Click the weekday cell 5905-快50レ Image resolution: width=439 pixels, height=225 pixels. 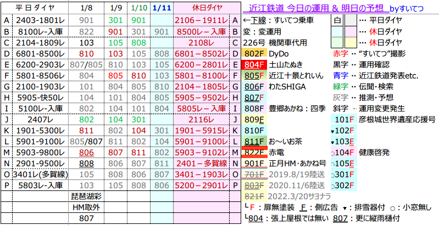(41, 98)
